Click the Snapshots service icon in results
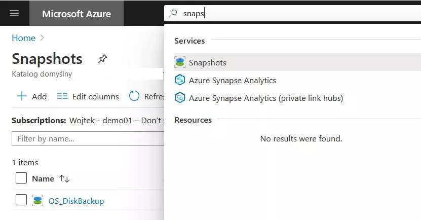Viewport: 421px width, 220px height. click(x=180, y=62)
